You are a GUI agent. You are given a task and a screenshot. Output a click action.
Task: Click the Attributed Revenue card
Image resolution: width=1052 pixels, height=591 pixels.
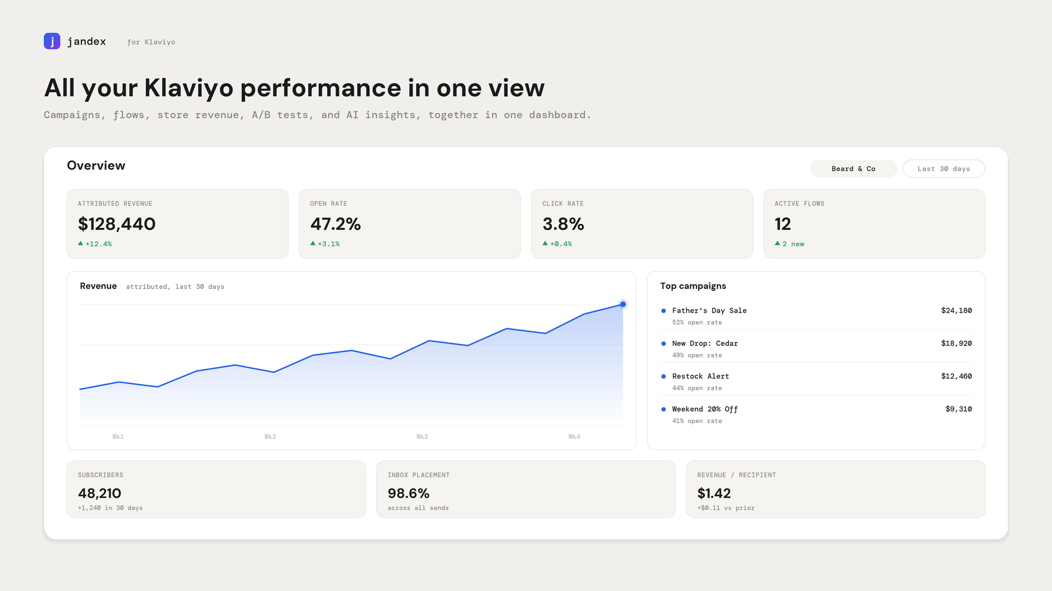(178, 224)
